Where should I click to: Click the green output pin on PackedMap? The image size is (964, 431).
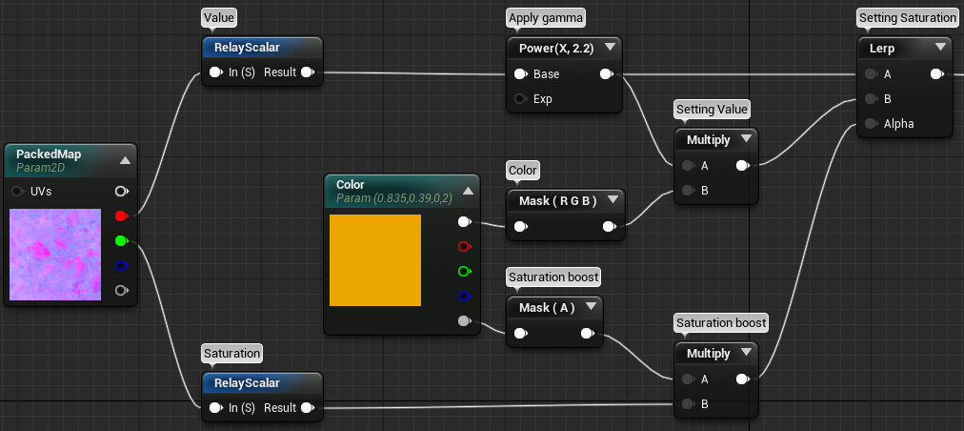coord(121,241)
